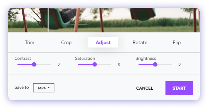208x109 pixels.
Task: Switch to the Flip tab
Action: tap(177, 42)
